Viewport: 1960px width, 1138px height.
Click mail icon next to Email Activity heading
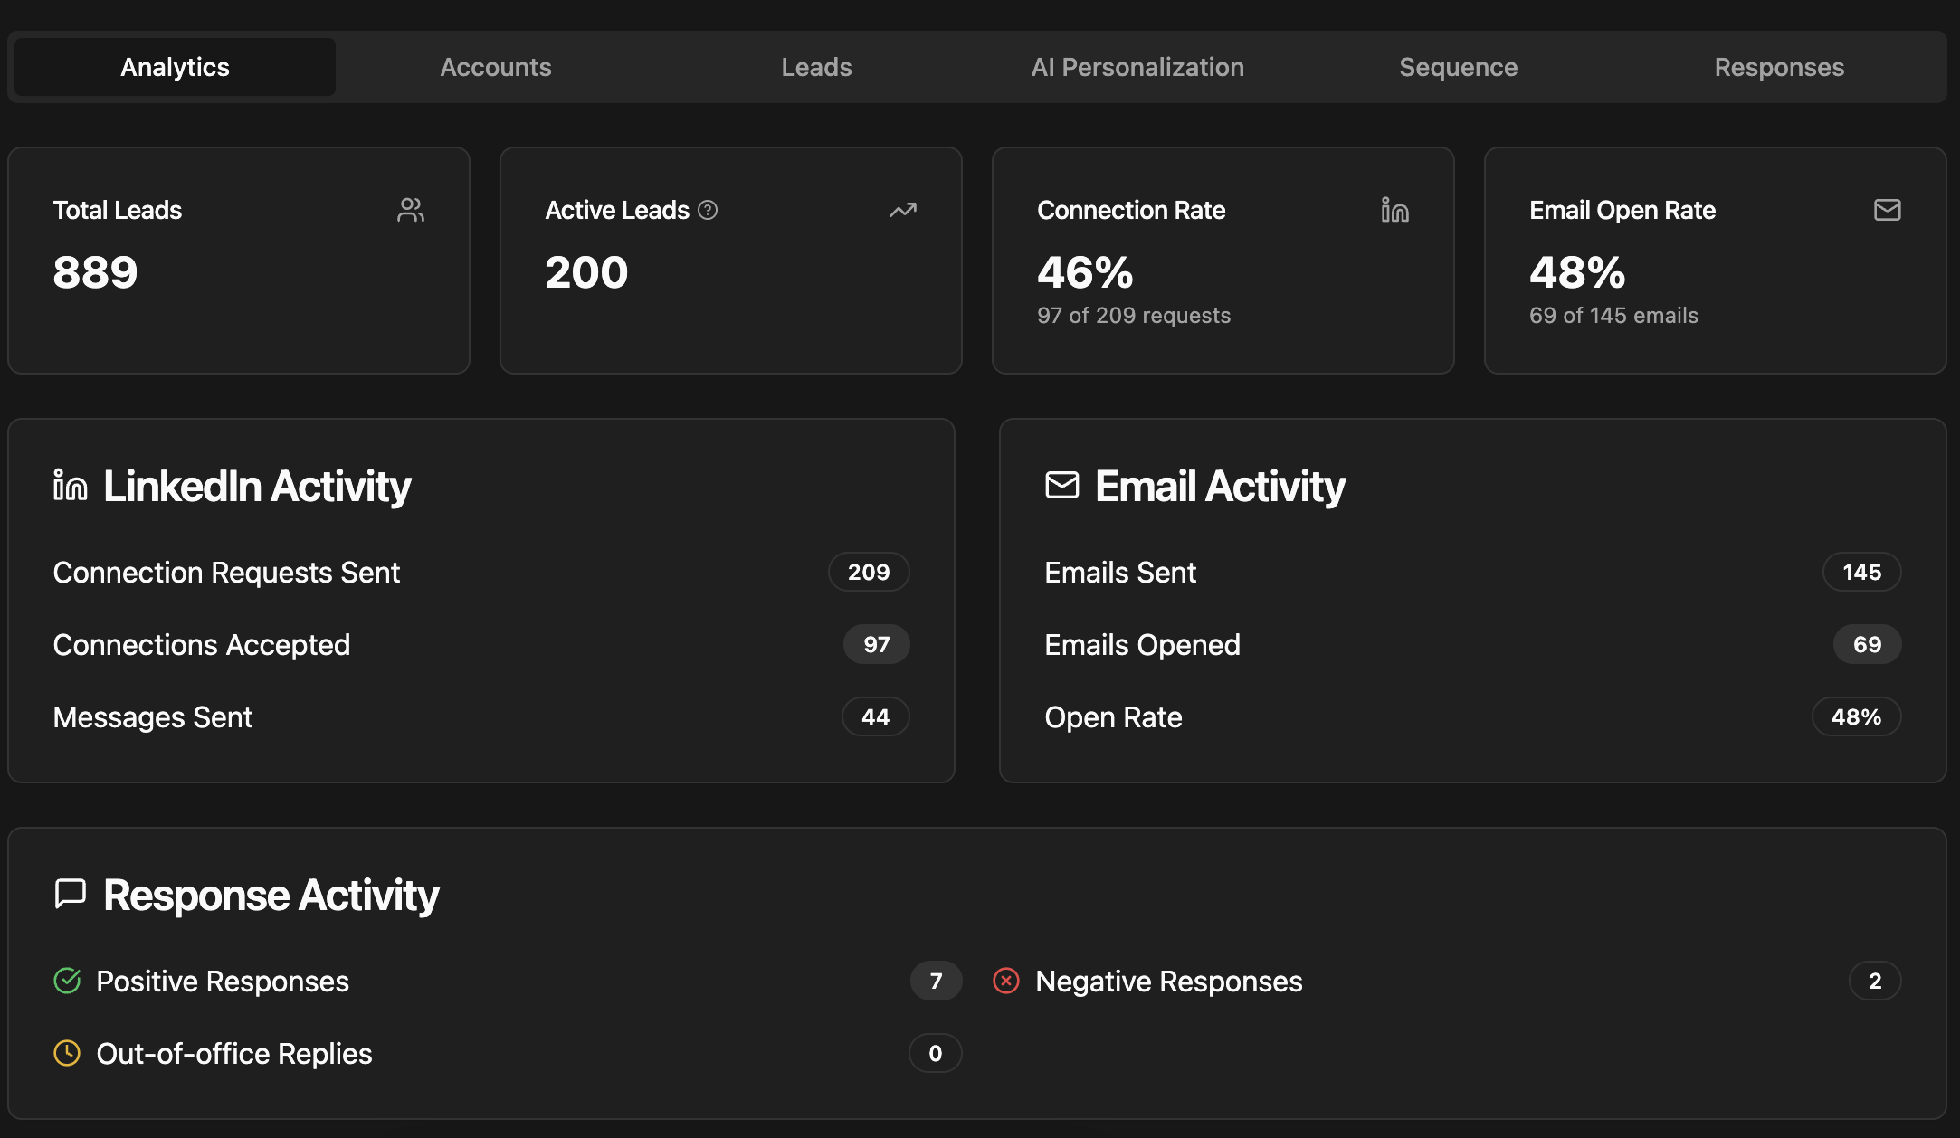point(1061,485)
